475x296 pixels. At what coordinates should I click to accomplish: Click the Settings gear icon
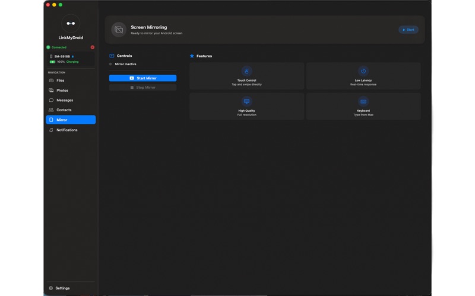click(x=51, y=288)
